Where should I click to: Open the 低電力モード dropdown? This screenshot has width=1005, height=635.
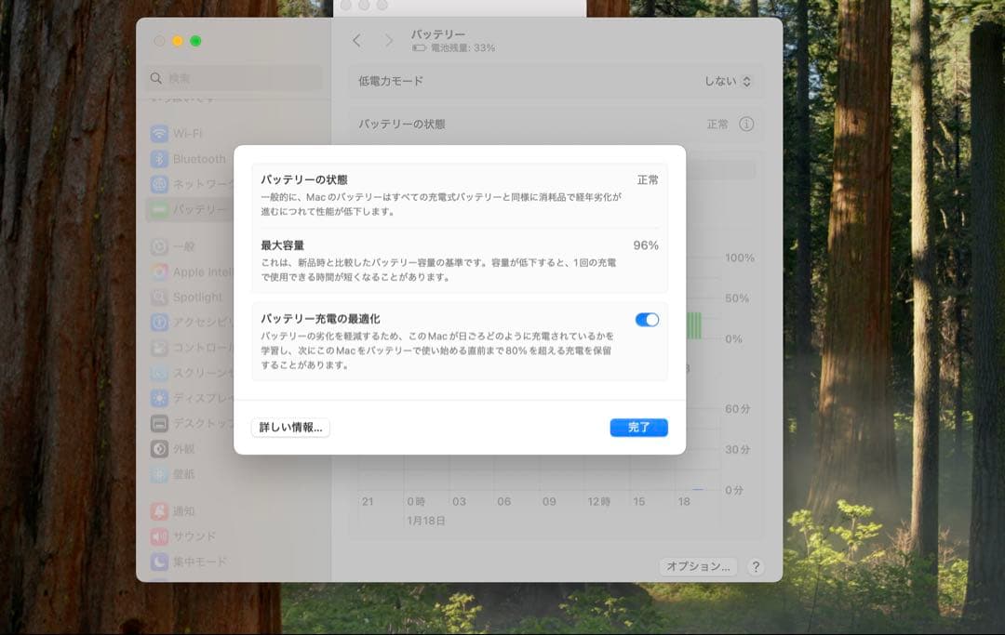(735, 81)
